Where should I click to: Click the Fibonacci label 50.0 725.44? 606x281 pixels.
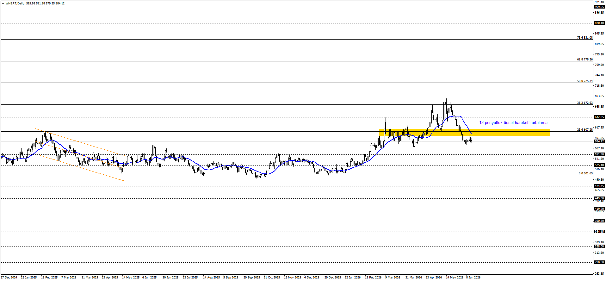click(x=585, y=81)
